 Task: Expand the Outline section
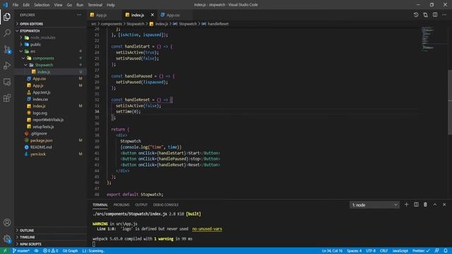pyautogui.click(x=51, y=231)
